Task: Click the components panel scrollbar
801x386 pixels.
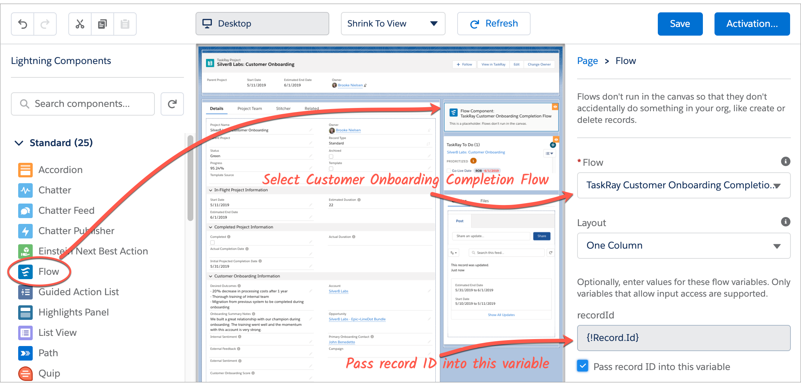Action: tap(190, 178)
